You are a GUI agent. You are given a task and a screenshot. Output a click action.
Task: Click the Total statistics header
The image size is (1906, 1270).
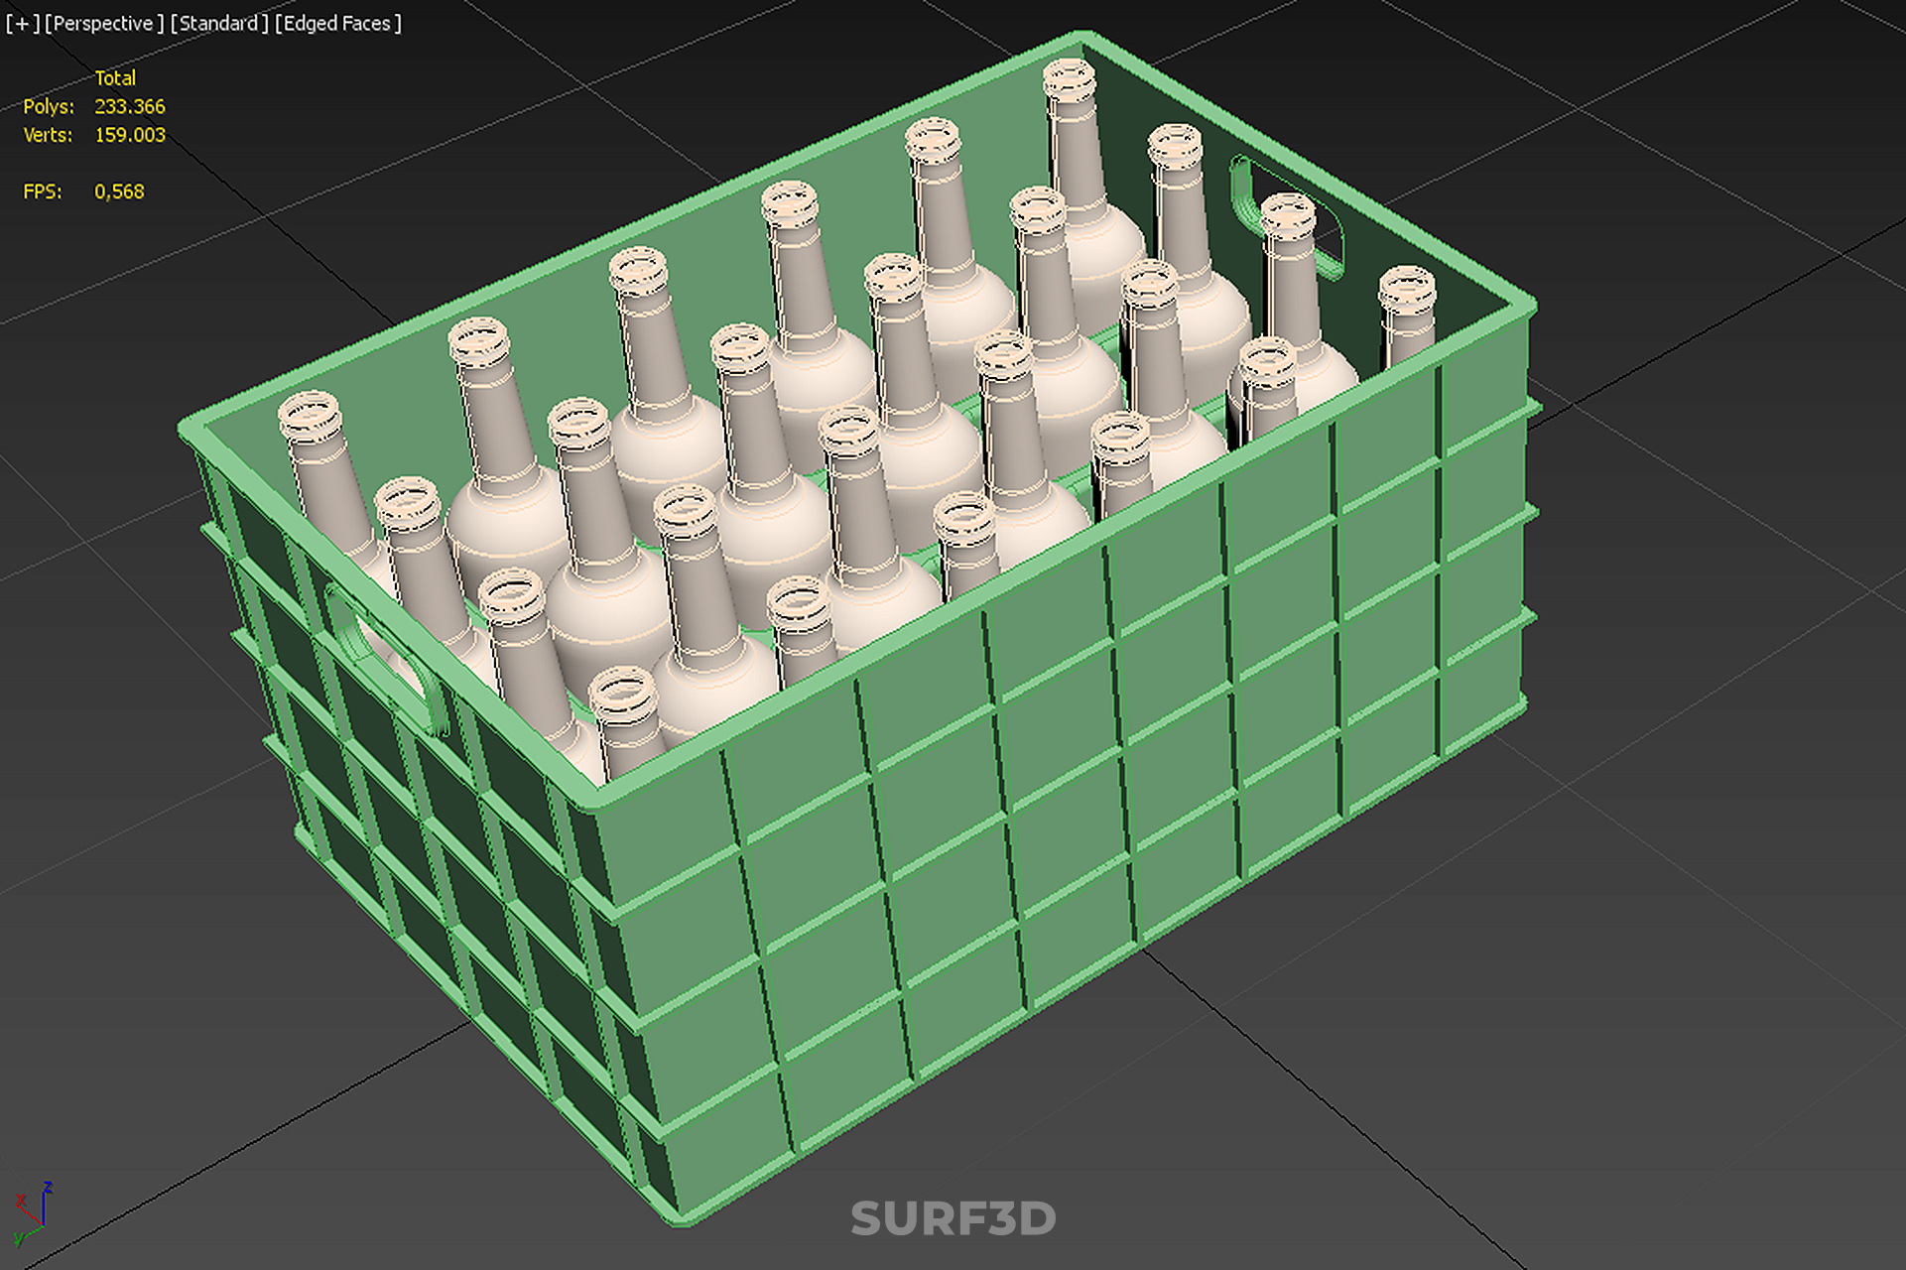(115, 77)
